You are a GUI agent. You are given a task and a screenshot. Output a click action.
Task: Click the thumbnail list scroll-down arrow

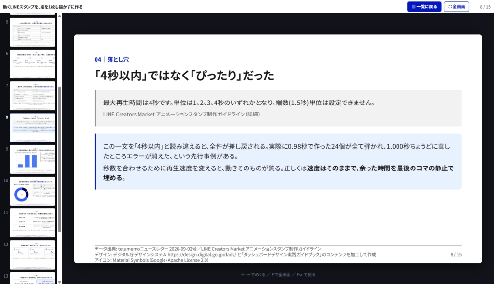59,282
